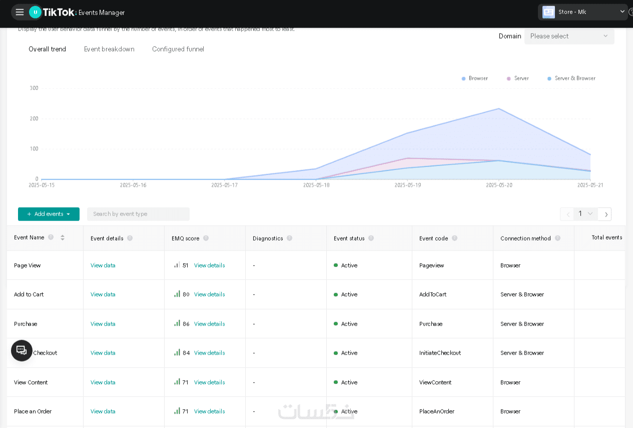Switch to Configured funnel tab
The width and height of the screenshot is (633, 428).
pyautogui.click(x=178, y=49)
